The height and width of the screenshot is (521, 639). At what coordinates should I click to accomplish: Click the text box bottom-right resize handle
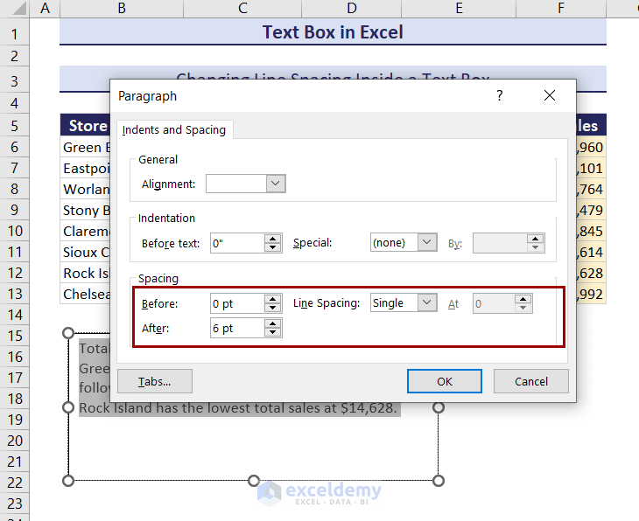[438, 481]
